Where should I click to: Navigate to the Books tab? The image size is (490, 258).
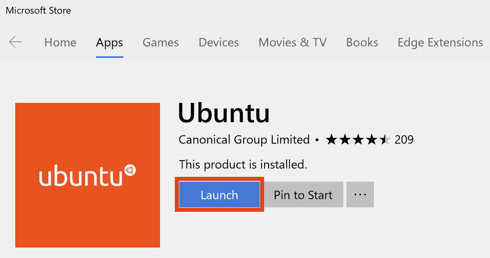[x=362, y=43]
